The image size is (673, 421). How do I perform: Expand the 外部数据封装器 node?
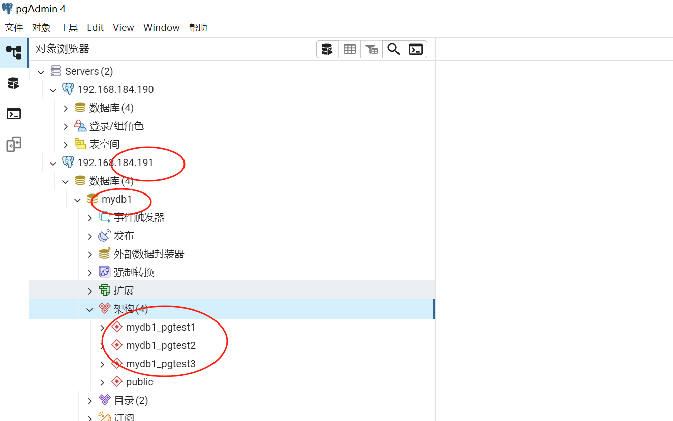coord(90,254)
